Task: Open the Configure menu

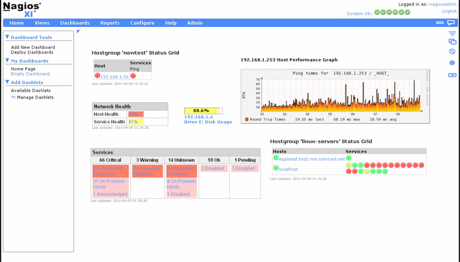Action: pyautogui.click(x=142, y=23)
